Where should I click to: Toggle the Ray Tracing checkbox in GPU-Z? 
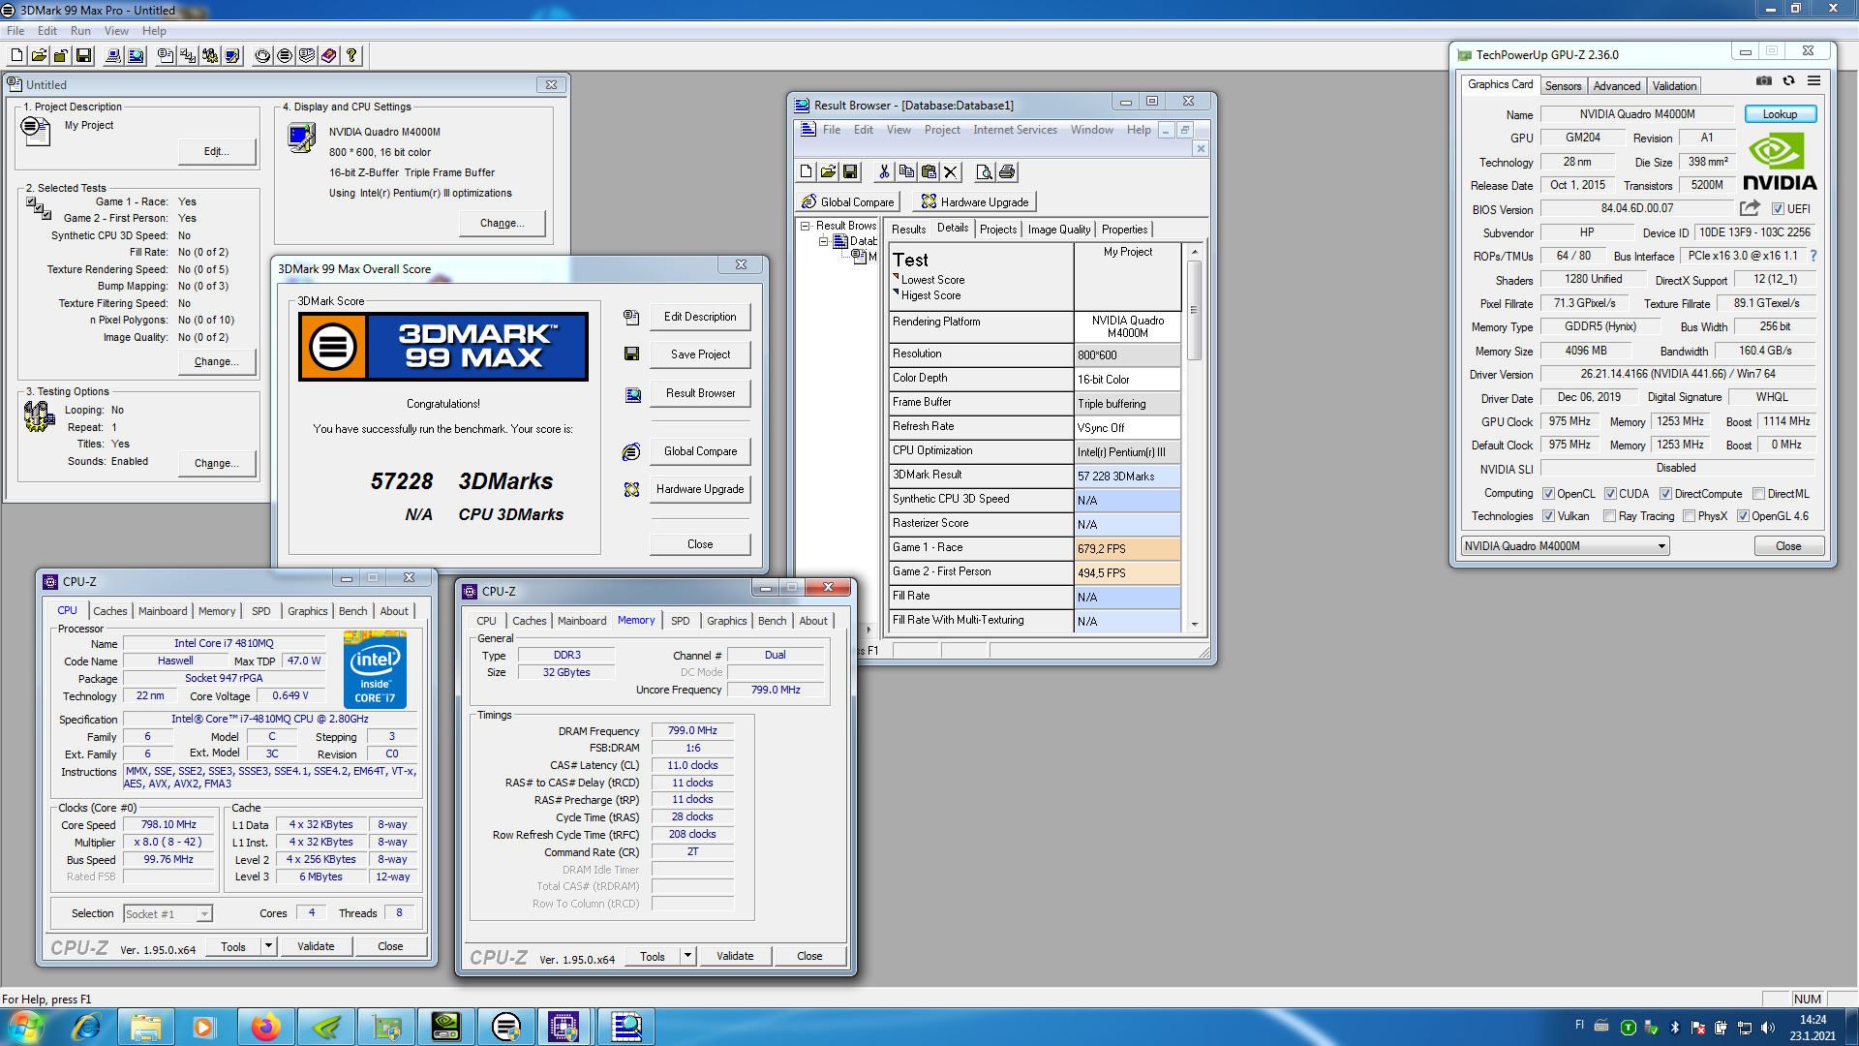[1609, 516]
